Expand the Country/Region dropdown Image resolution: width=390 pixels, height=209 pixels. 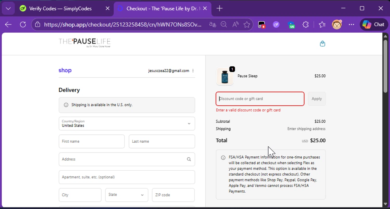(127, 123)
